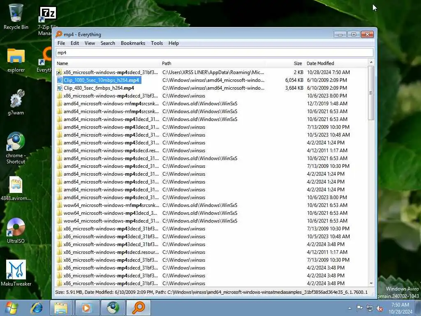The width and height of the screenshot is (421, 316).
Task: Minimize the Everything window
Action: coord(340,35)
